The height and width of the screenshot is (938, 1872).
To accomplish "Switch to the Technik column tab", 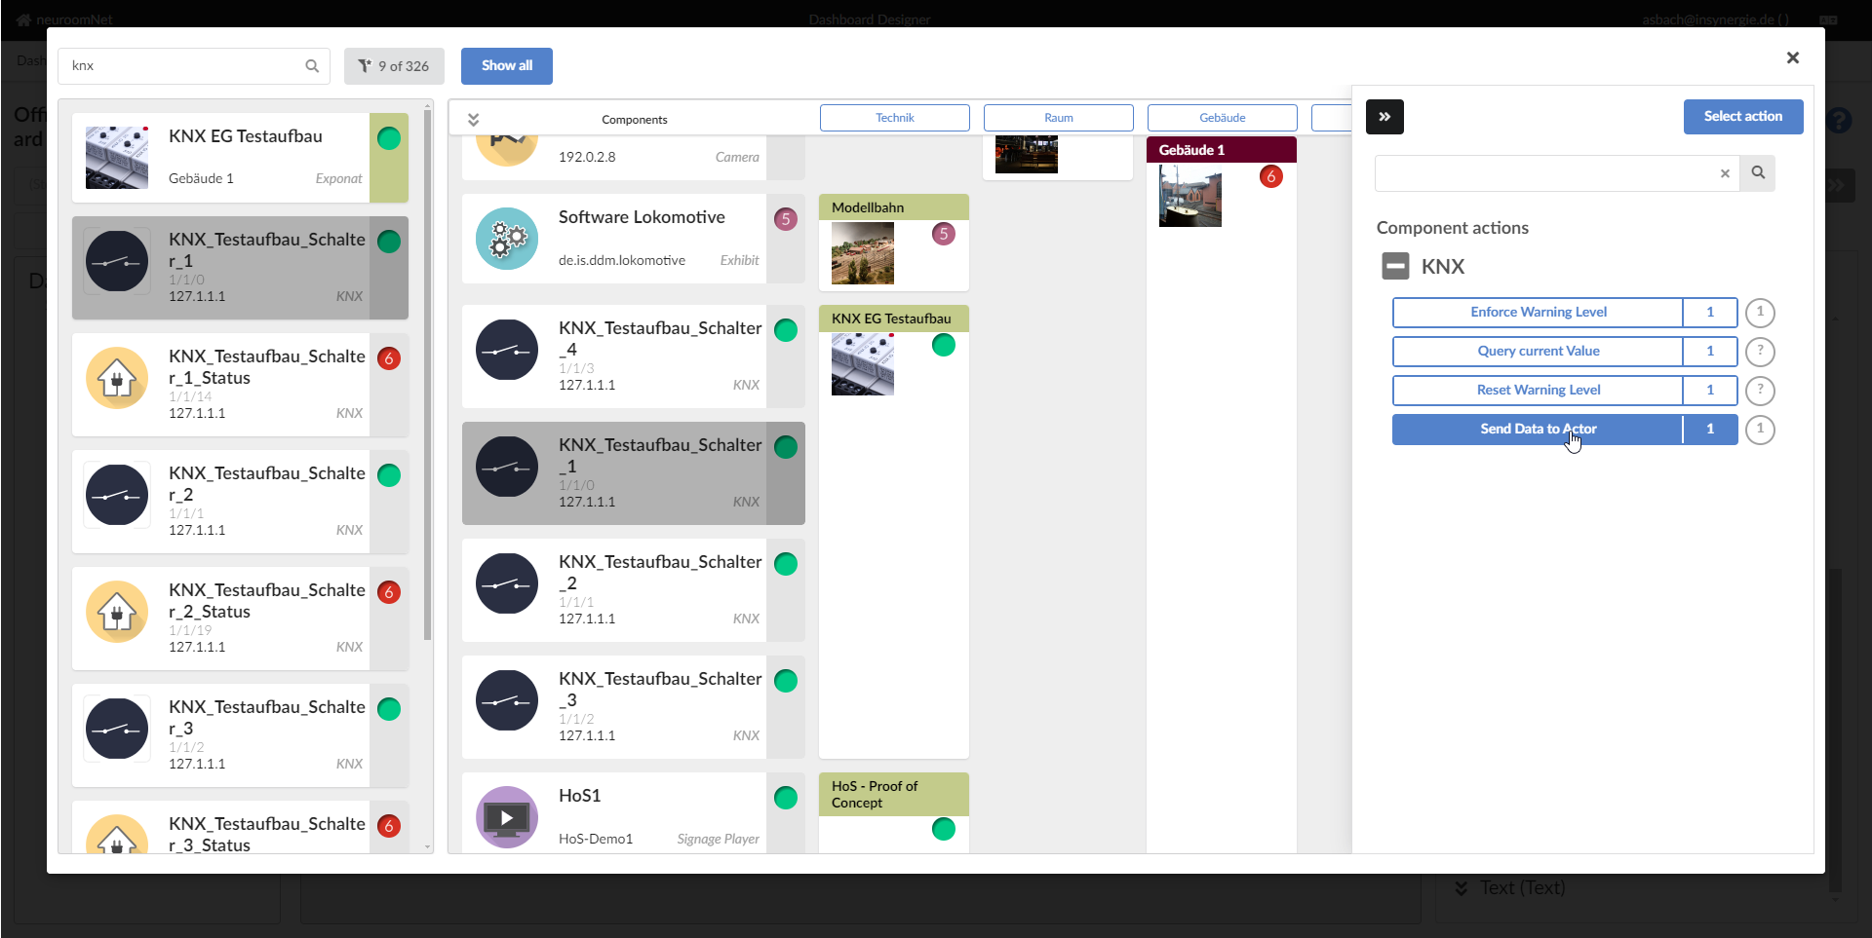I will click(894, 118).
